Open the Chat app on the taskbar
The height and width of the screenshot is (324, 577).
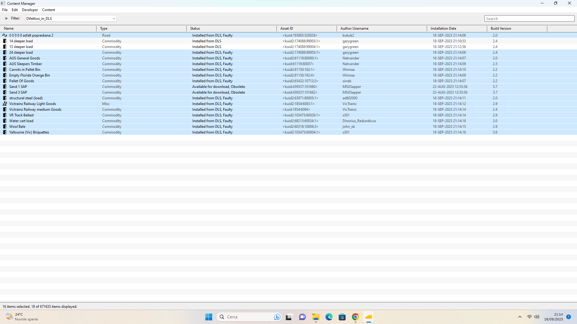(302, 317)
